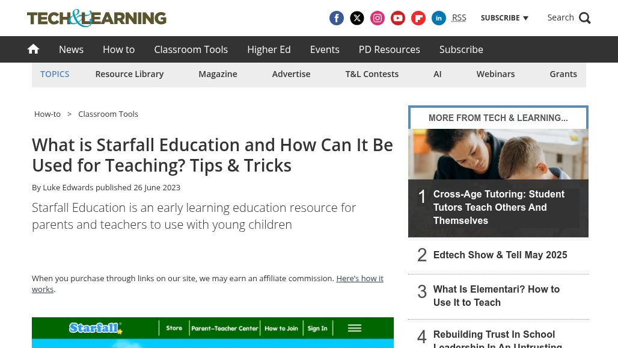Screen dimensions: 618x348
Task: Expand the SUBSCRIBE dropdown in header
Action: click(x=504, y=17)
